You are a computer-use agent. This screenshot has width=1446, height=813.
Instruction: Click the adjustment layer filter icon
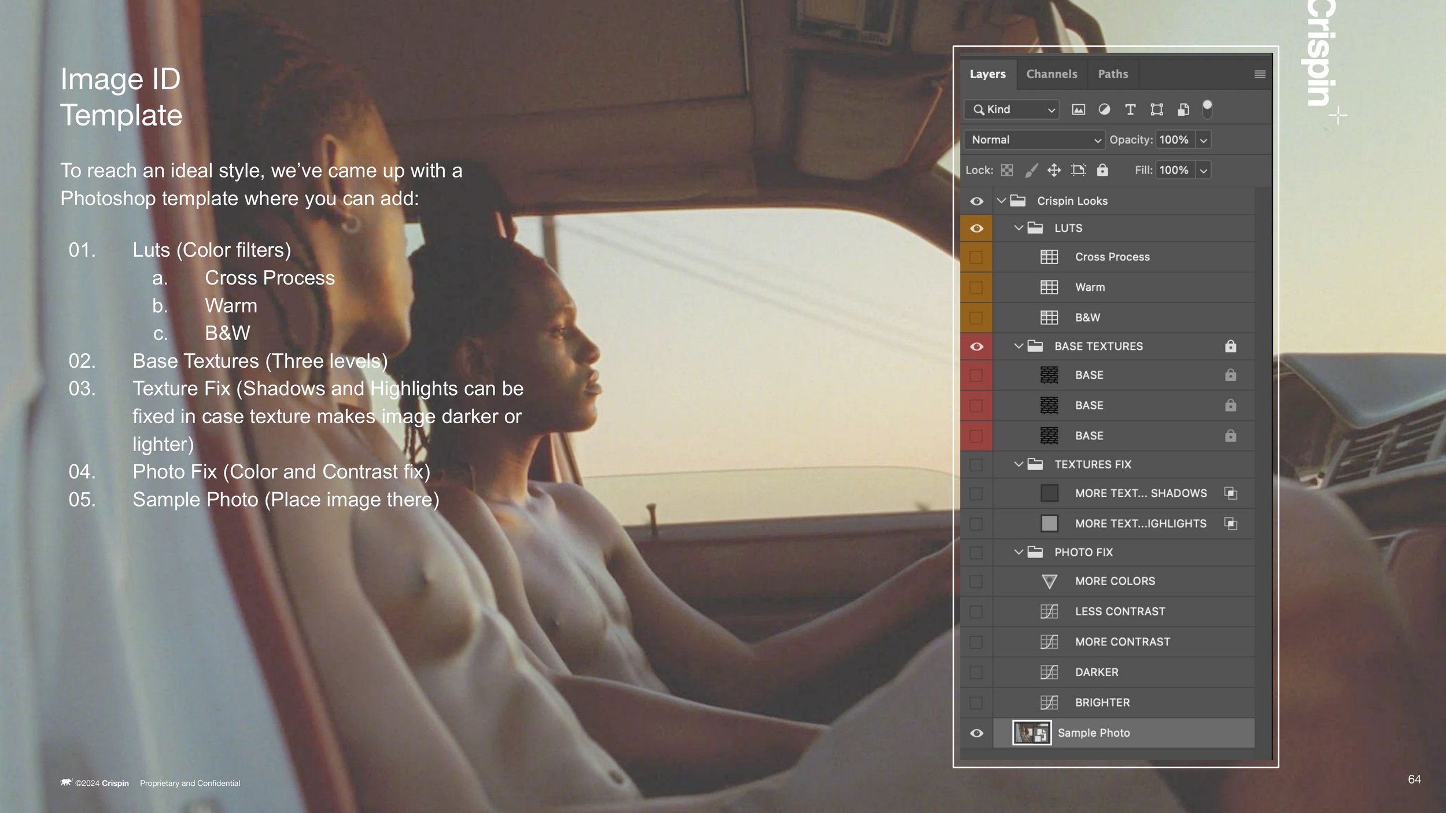[1104, 110]
